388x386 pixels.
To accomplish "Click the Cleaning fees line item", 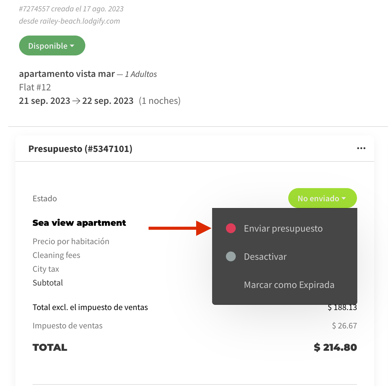I will (56, 255).
